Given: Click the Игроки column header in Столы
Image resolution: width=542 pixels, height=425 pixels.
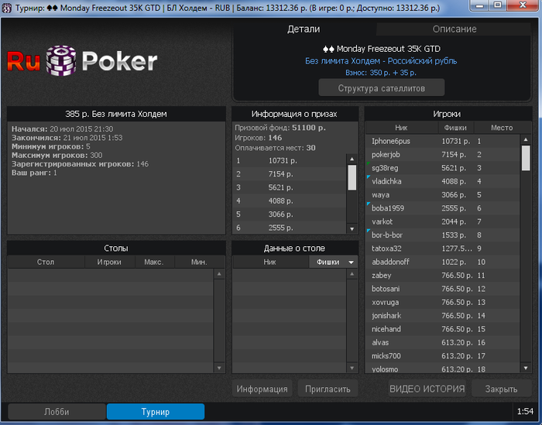Looking at the screenshot, I should point(109,262).
